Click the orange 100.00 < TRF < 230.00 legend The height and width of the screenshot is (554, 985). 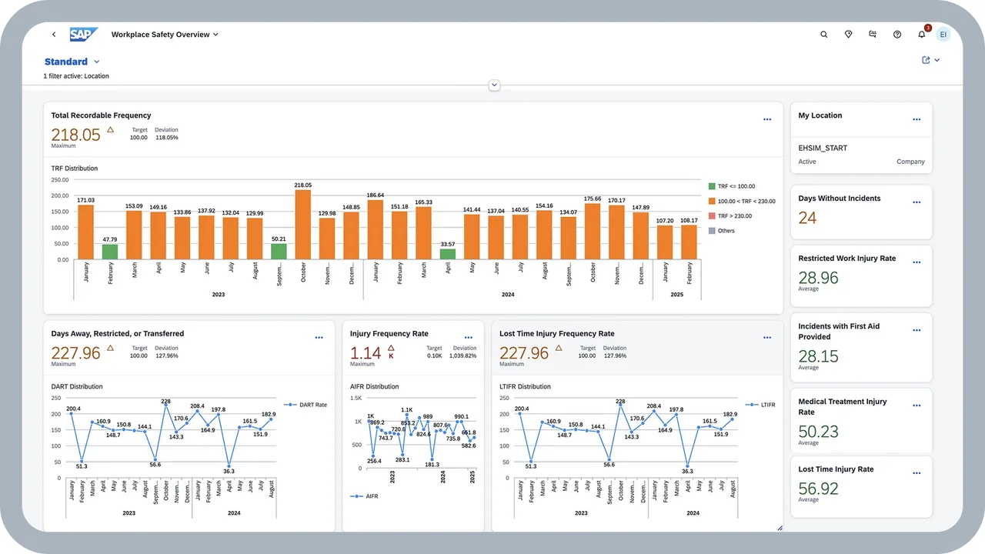(x=741, y=201)
